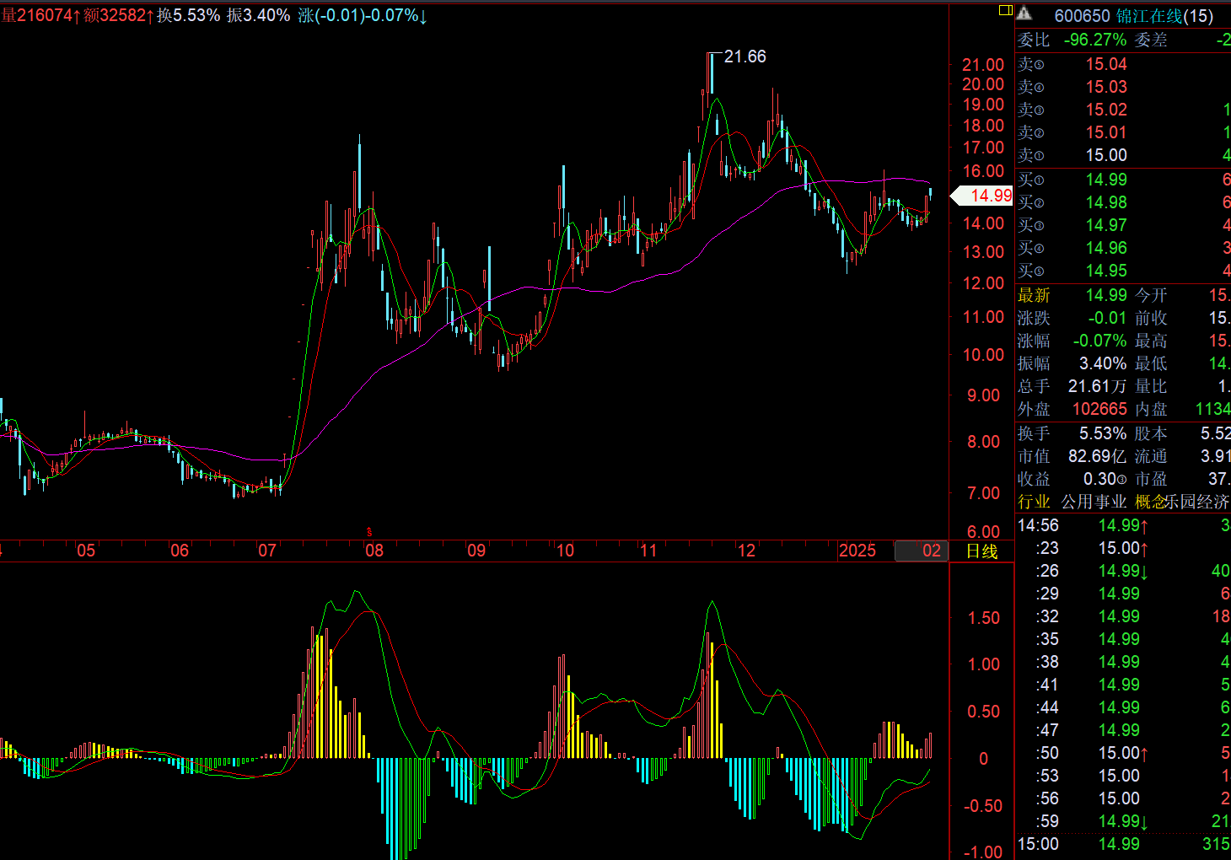Click the 14.99 current price arrow tag
Viewport: 1231px width, 860px height.
coord(981,196)
